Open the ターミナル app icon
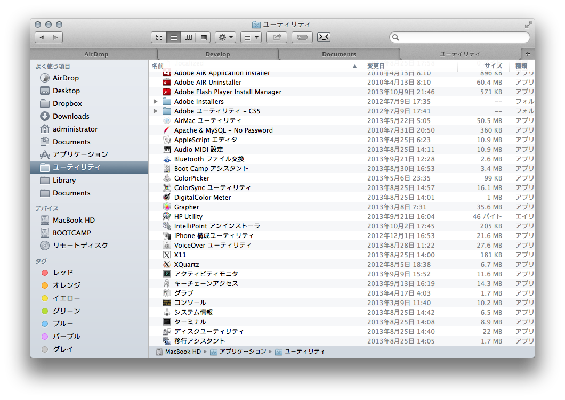The height and width of the screenshot is (400, 565). (x=167, y=322)
